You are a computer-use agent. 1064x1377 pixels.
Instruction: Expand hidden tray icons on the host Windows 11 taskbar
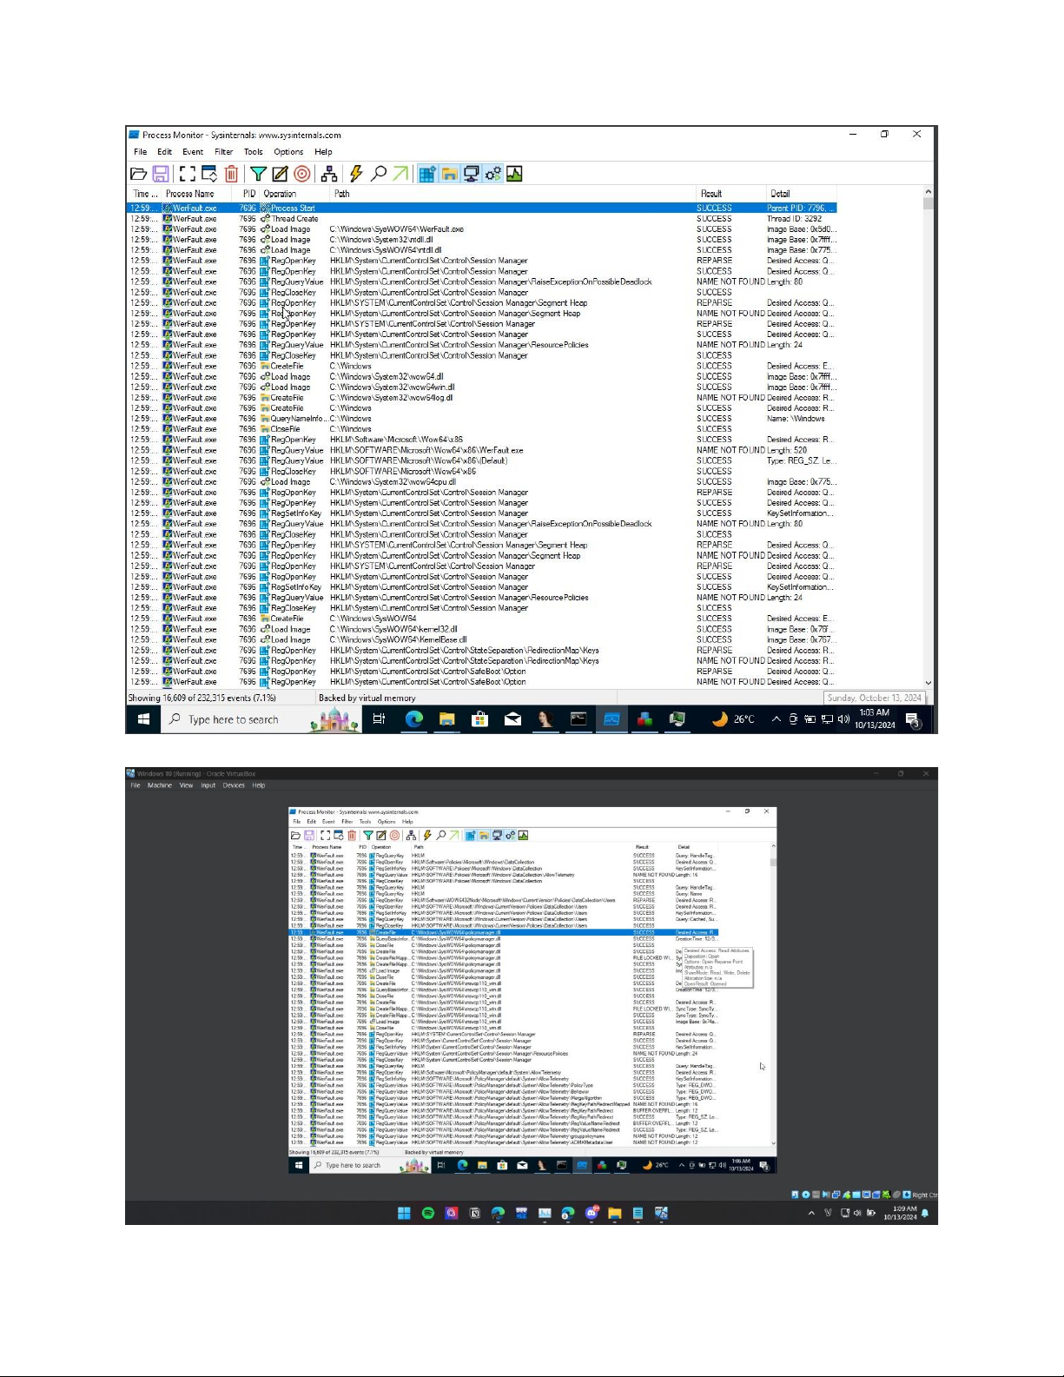click(x=811, y=1213)
